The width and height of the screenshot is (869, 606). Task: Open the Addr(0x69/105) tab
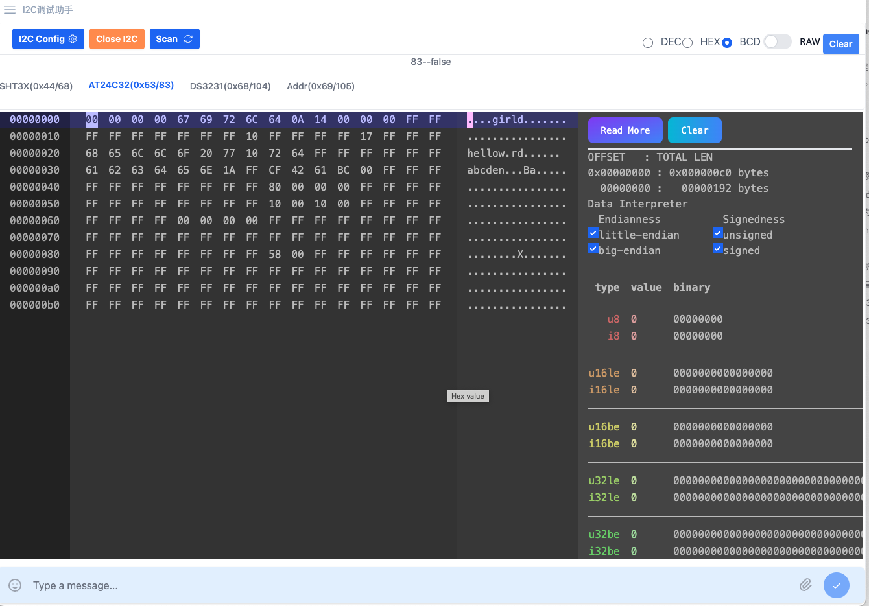pyautogui.click(x=320, y=86)
